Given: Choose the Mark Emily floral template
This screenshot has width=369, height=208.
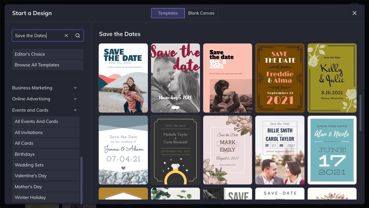Looking at the screenshot, I should [227, 150].
